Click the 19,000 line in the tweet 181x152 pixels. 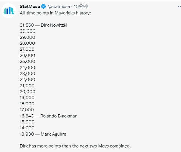tap(28, 98)
